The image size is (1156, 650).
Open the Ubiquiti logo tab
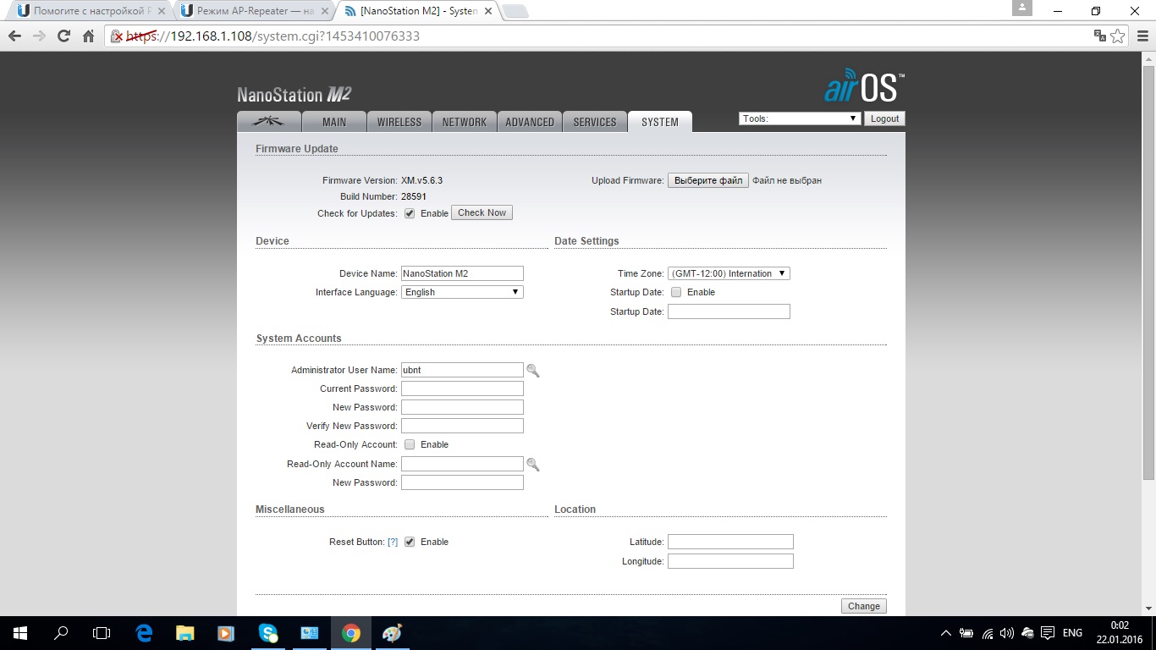tap(268, 122)
